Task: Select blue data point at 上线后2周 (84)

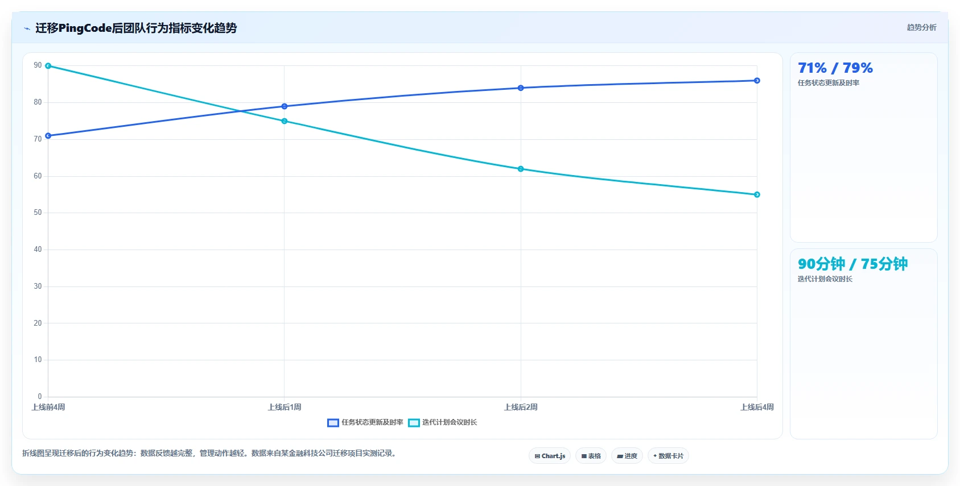Action: pos(521,88)
